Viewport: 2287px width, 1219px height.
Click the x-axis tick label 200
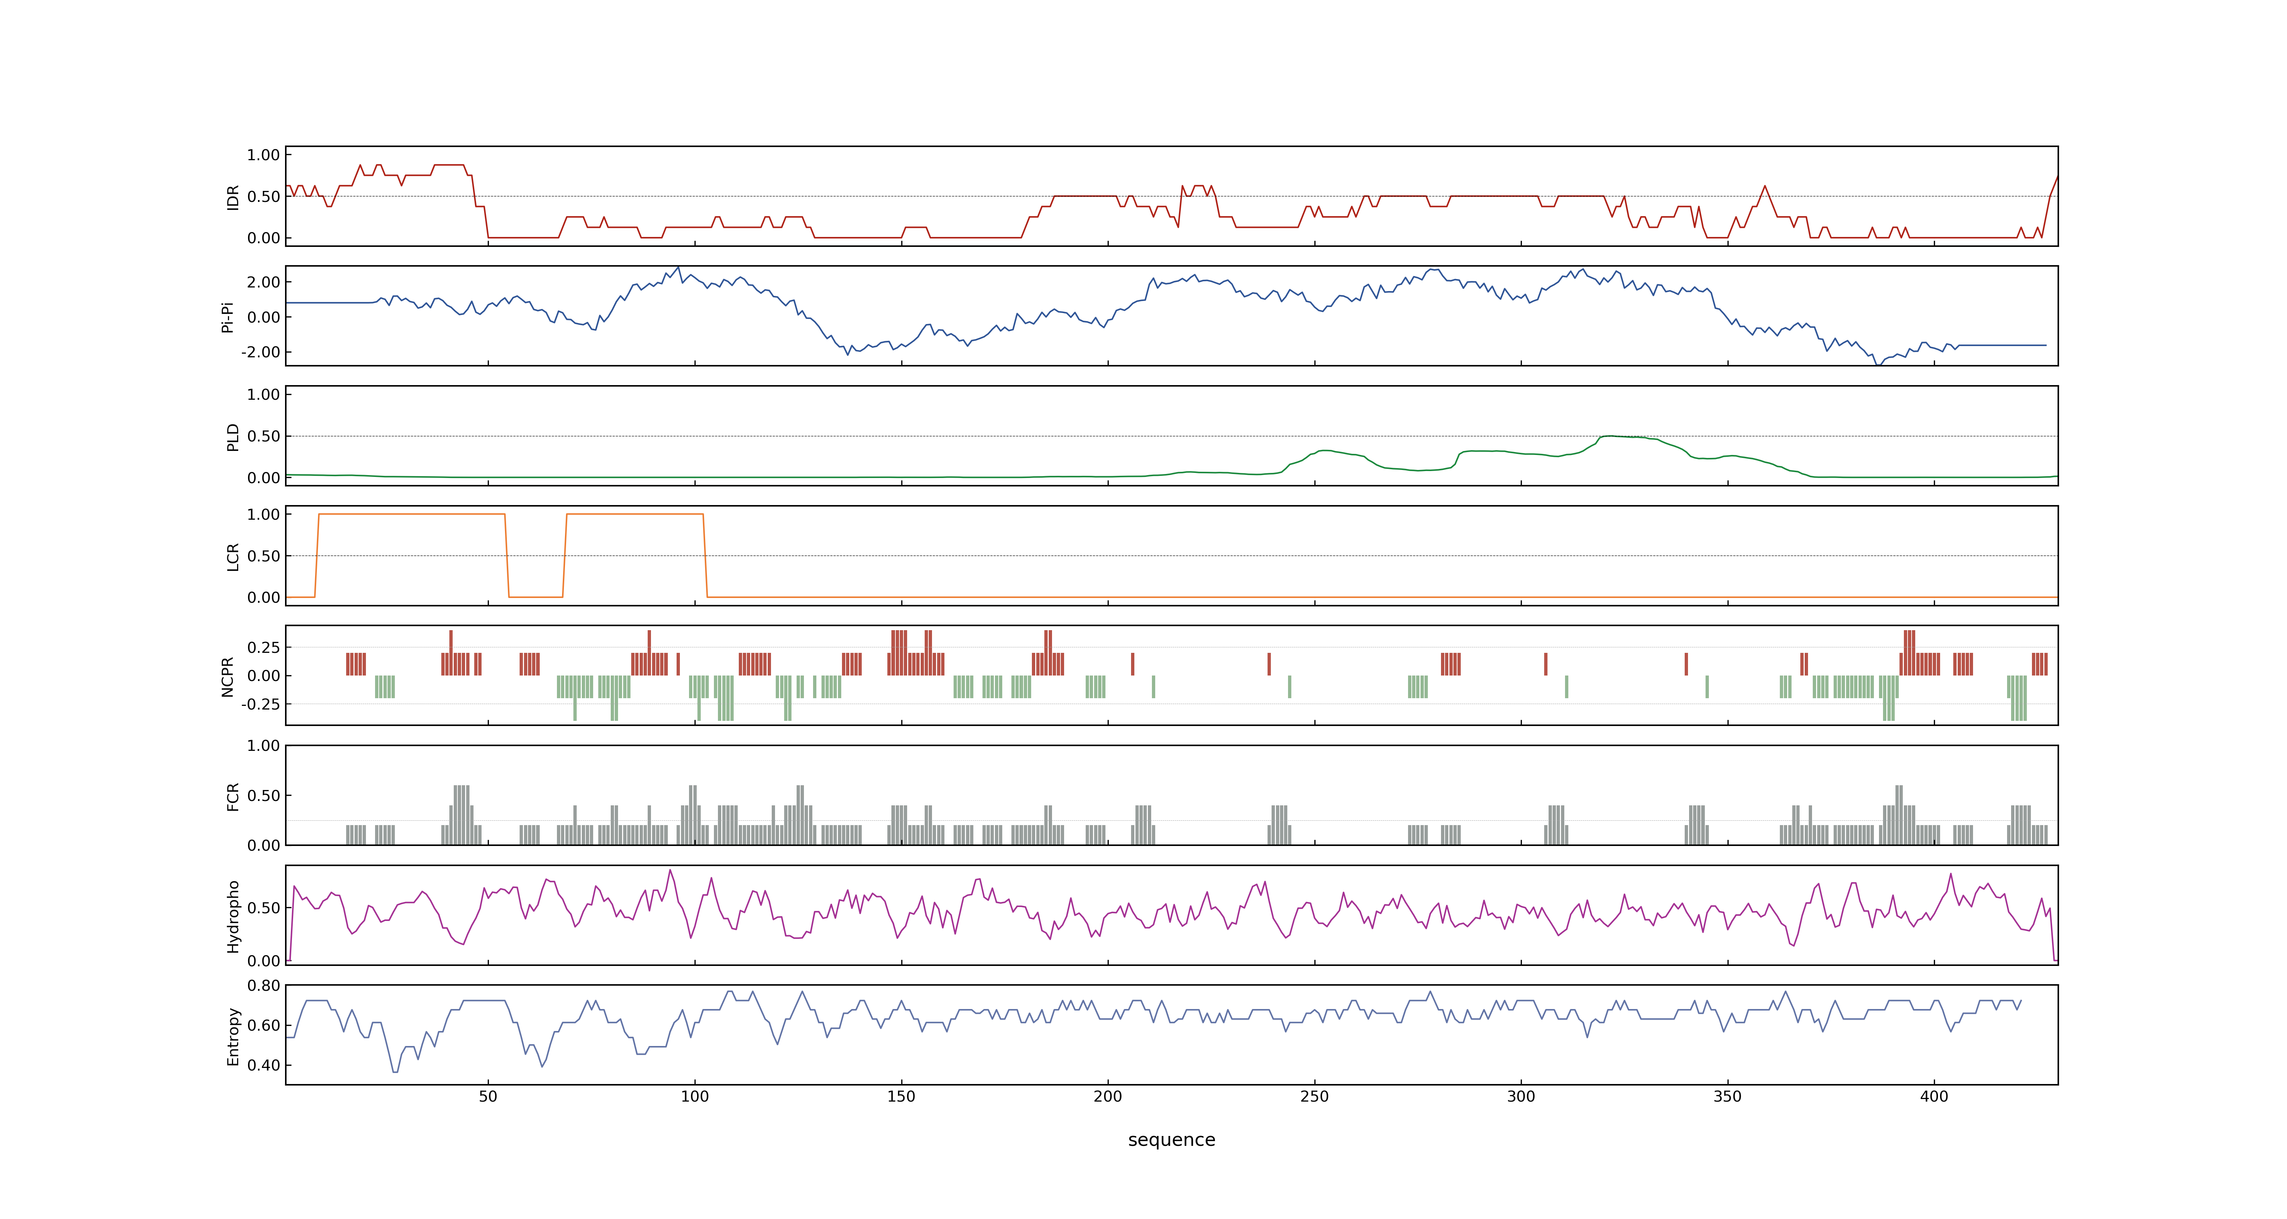(1108, 1096)
